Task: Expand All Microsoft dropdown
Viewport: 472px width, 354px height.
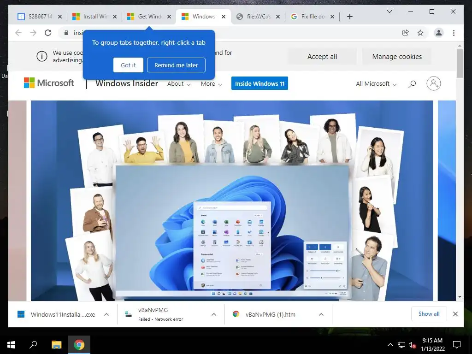Action: pyautogui.click(x=376, y=84)
